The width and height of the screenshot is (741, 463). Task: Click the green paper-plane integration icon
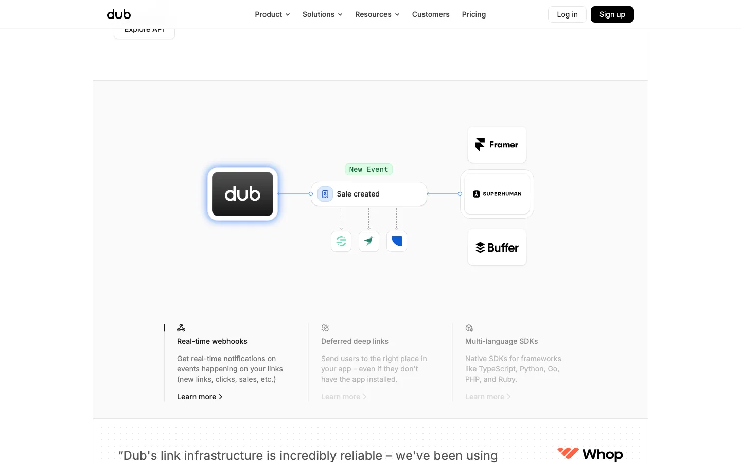(x=369, y=241)
